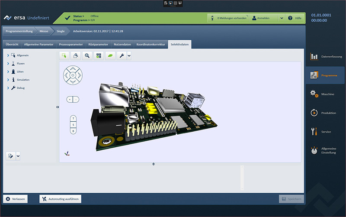The image size is (346, 217).
Task: Click the zoom-in plus view control
Action: click(x=70, y=99)
